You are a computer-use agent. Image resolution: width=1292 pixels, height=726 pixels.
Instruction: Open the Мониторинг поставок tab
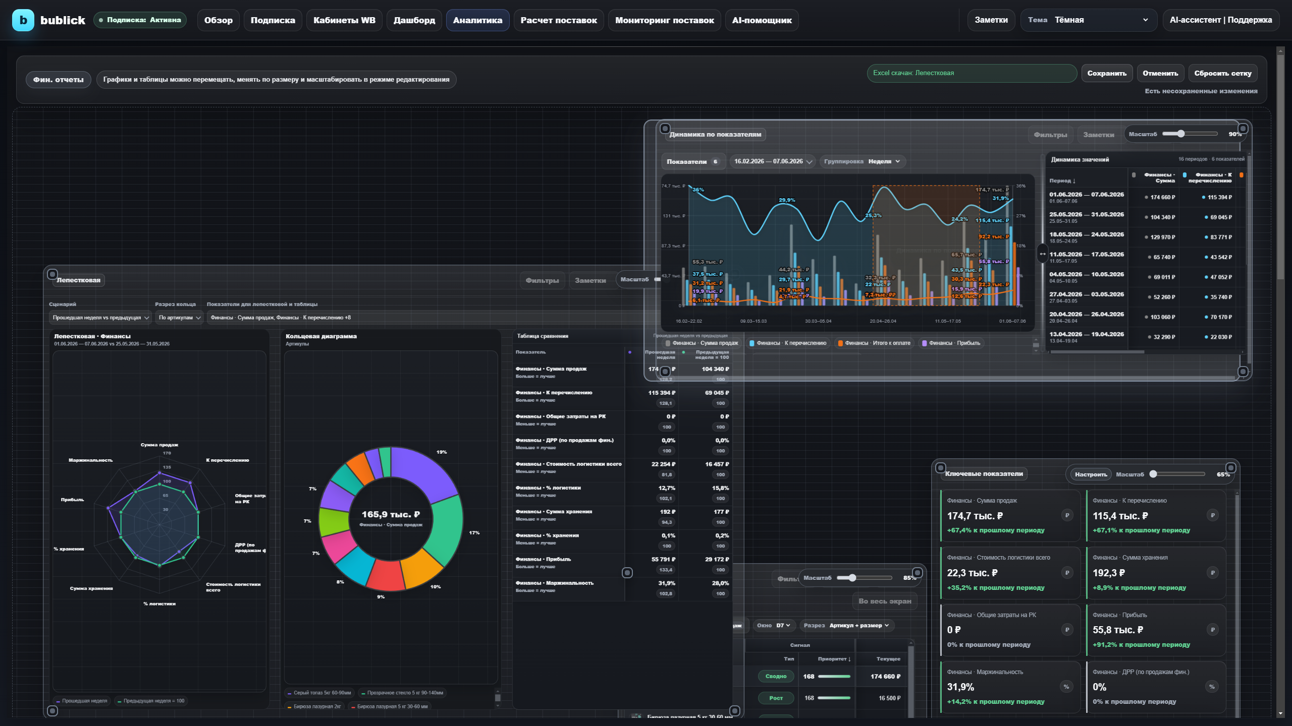[664, 20]
